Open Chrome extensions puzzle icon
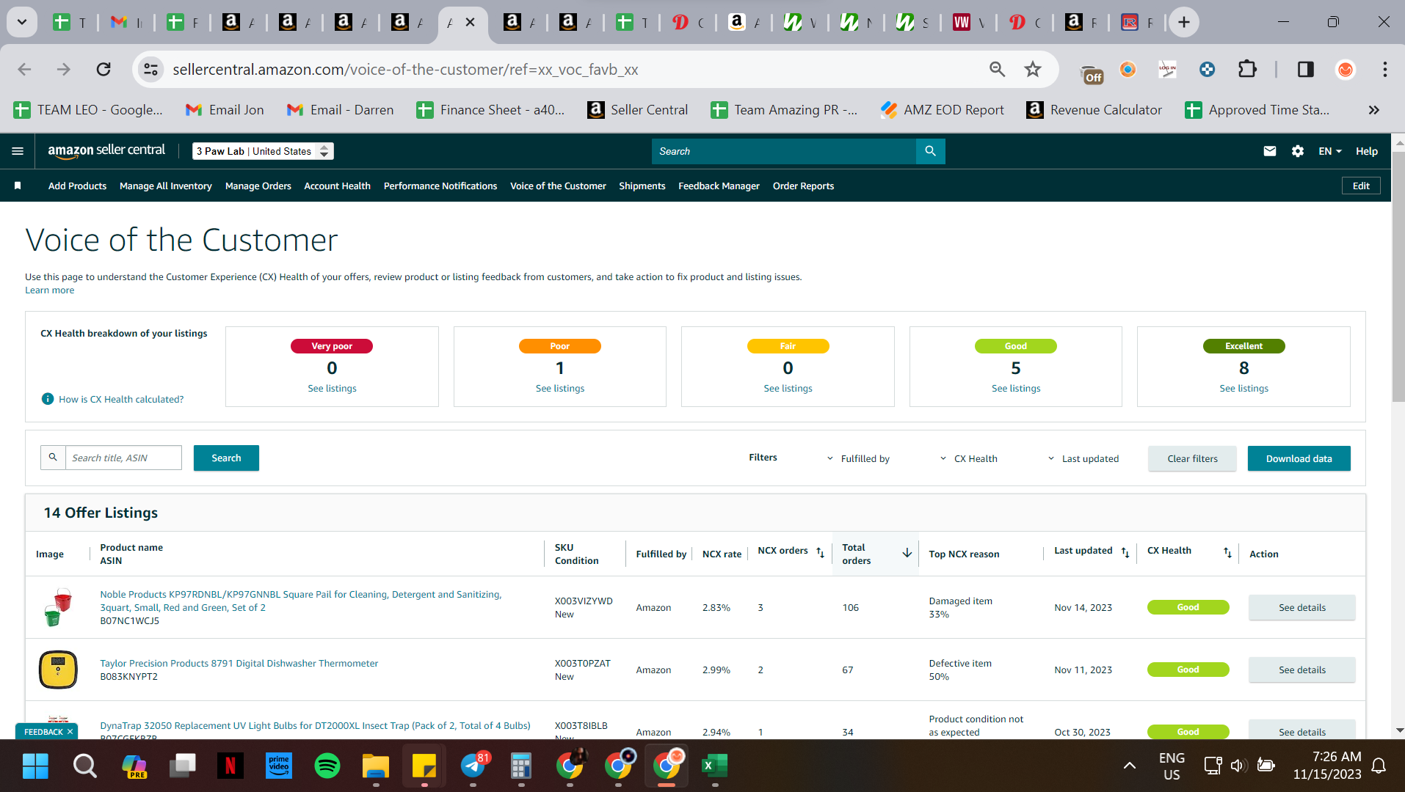 coord(1247,69)
